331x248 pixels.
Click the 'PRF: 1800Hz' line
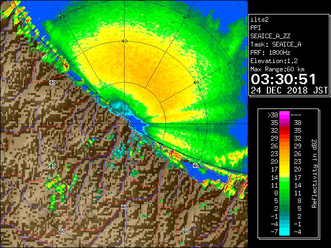point(270,53)
